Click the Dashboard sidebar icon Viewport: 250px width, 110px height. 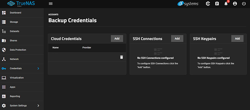tap(4, 13)
